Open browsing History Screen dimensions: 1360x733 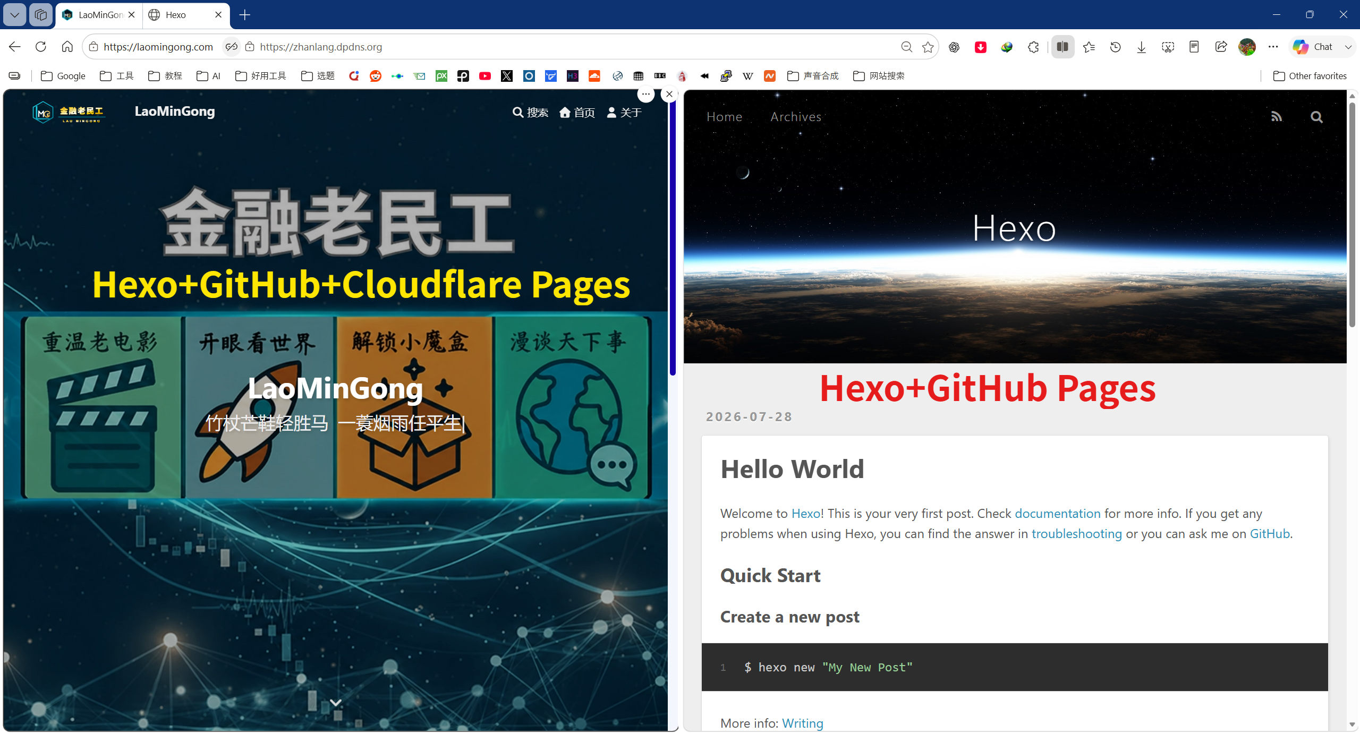pyautogui.click(x=1116, y=47)
